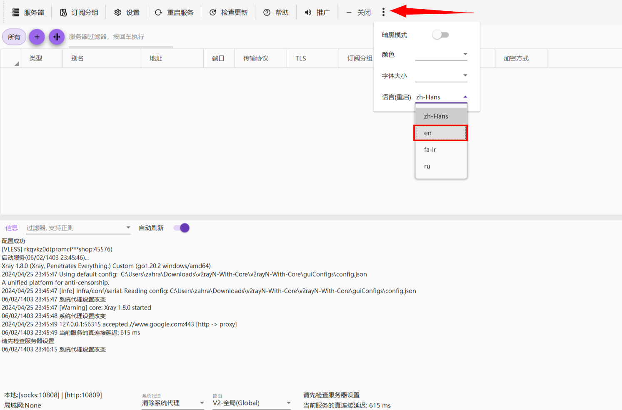Click the purple auto column width icon
Screen dimensions: 622x410
[x=57, y=37]
